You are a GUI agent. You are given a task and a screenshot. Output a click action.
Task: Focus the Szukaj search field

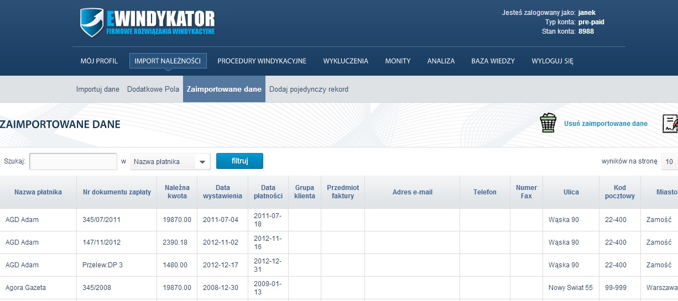pyautogui.click(x=73, y=161)
